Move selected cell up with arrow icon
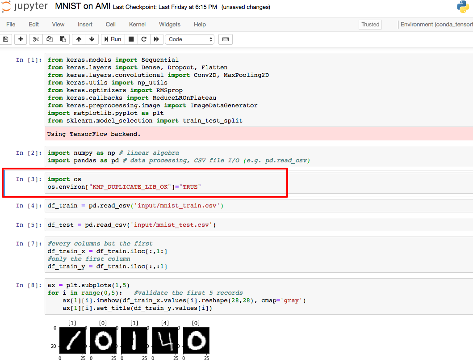The height and width of the screenshot is (364, 473). coord(78,39)
